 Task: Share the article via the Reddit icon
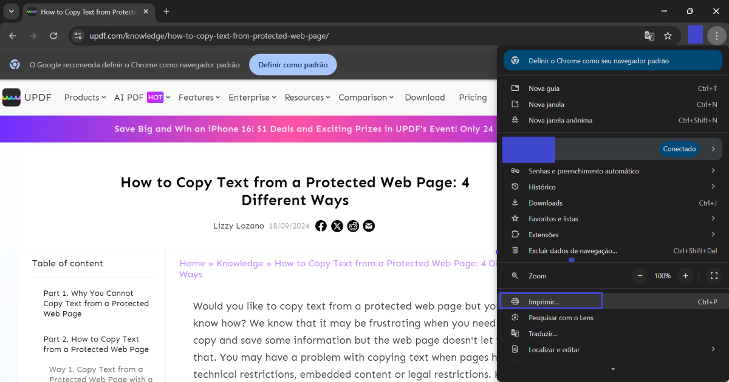(x=353, y=226)
